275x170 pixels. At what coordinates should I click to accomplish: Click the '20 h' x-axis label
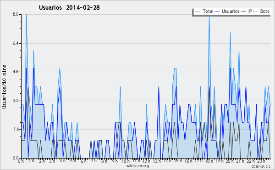coord(230,161)
